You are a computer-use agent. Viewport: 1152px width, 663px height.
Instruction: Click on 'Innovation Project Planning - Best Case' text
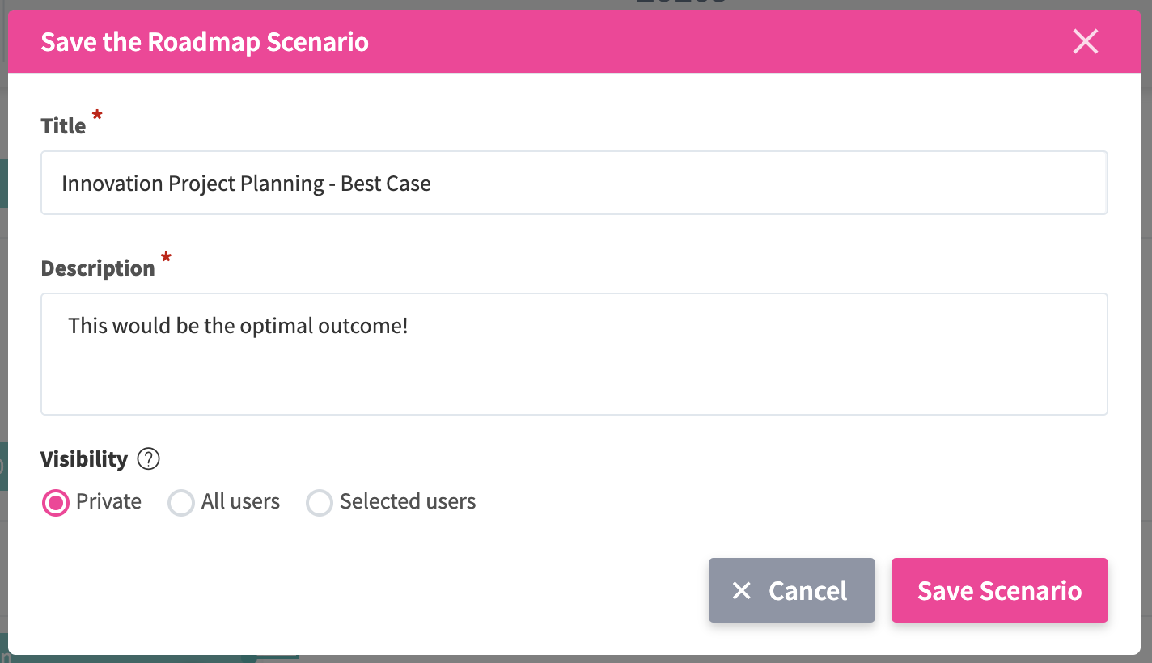(246, 184)
